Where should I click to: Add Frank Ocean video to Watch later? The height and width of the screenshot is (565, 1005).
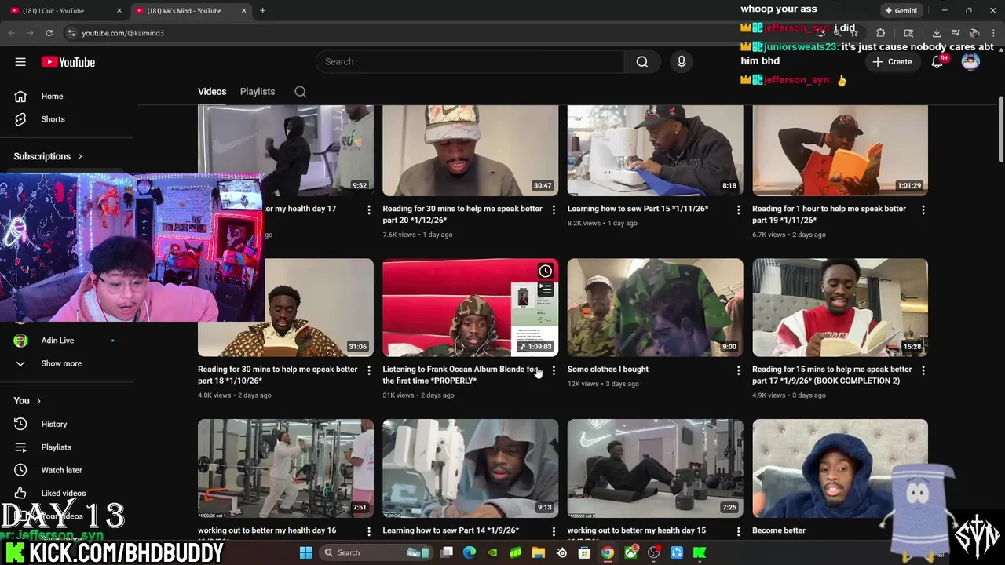coord(546,271)
